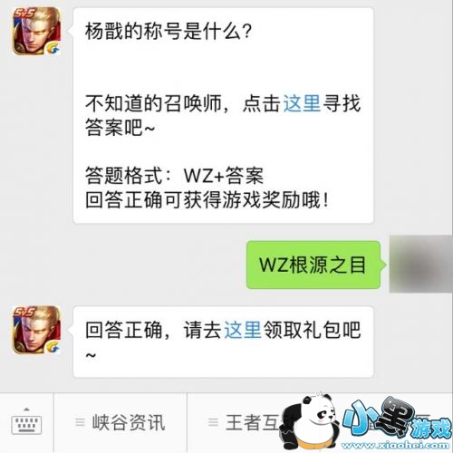Tap the panda mascot watermark
The image size is (453, 453).
309,422
